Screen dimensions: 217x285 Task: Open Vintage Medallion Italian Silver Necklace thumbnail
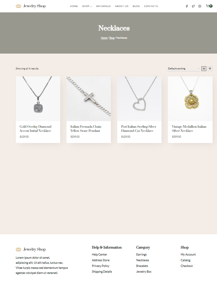[190, 99]
